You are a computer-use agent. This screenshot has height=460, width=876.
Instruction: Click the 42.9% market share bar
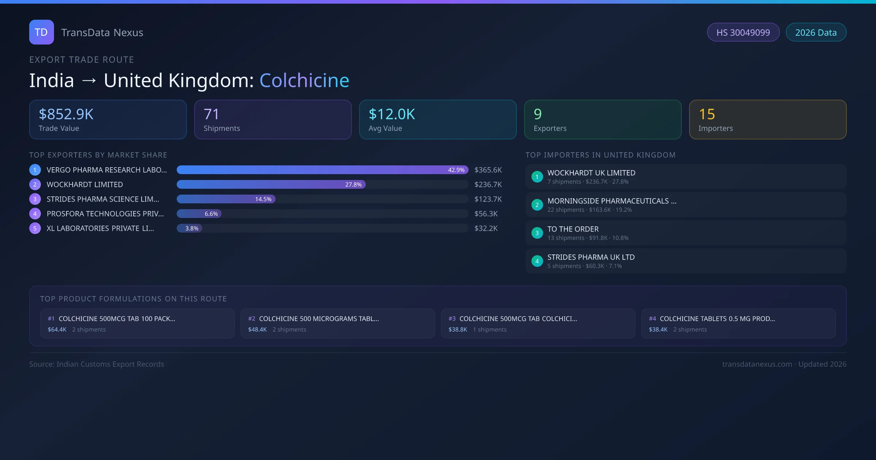[x=322, y=170]
